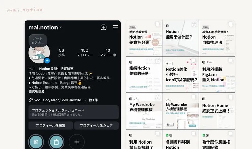Image resolution: width=252 pixels, height=149 pixels.
Task: Click プロフィールを編集 button
Action: point(51,125)
